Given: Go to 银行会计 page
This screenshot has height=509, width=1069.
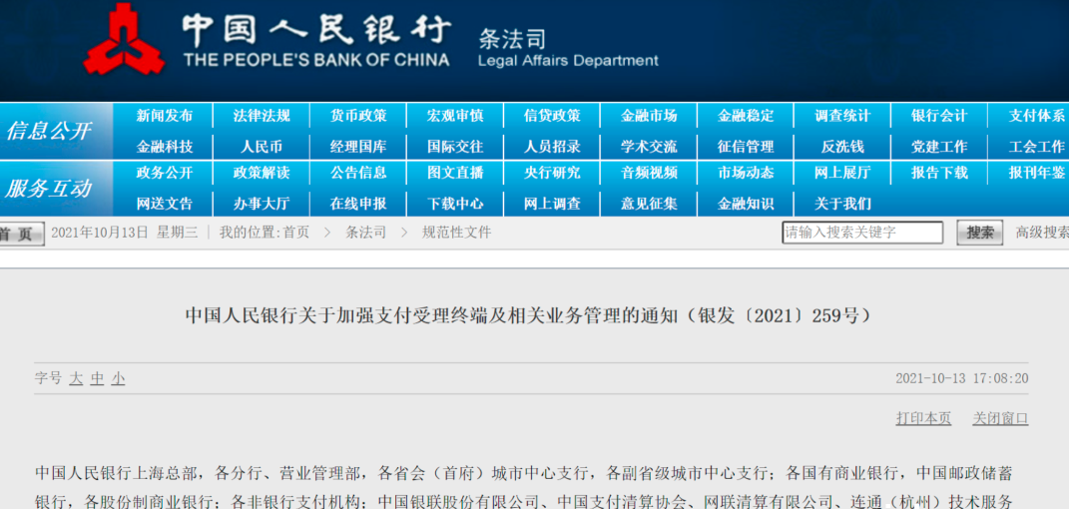Looking at the screenshot, I should (x=939, y=116).
